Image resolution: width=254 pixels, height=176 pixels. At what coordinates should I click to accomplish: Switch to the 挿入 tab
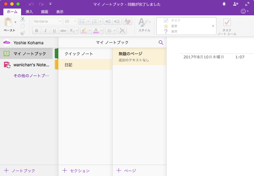[29, 12]
